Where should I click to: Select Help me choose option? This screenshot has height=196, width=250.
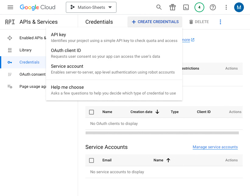[x=114, y=90]
